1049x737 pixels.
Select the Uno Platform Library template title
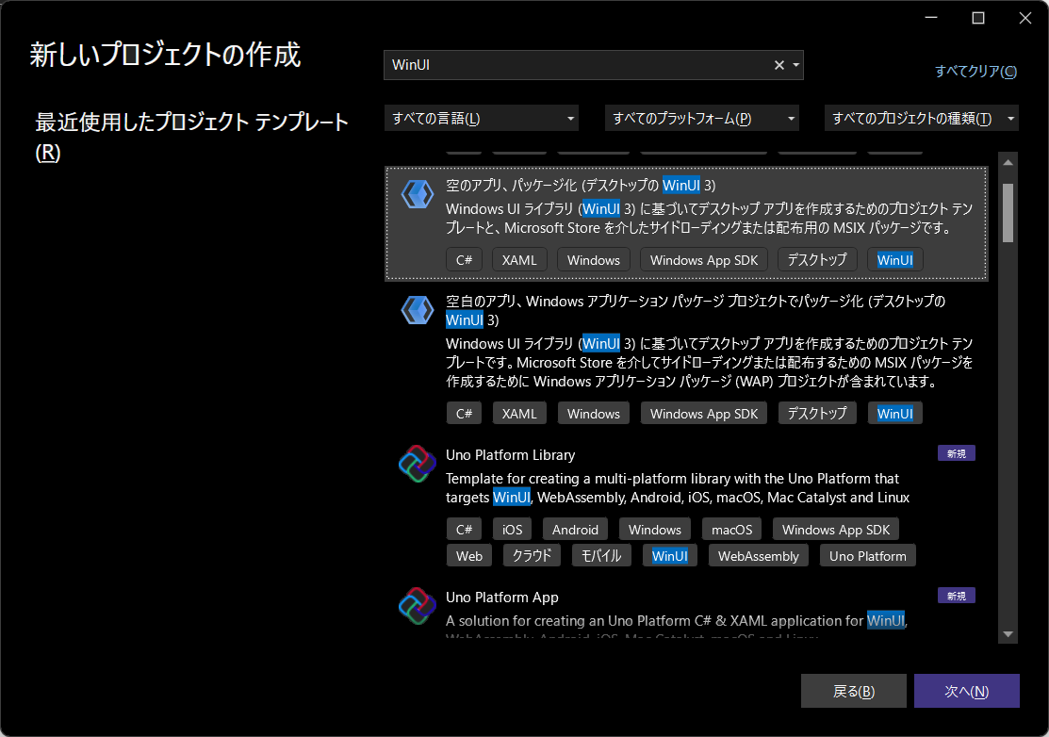(x=511, y=455)
